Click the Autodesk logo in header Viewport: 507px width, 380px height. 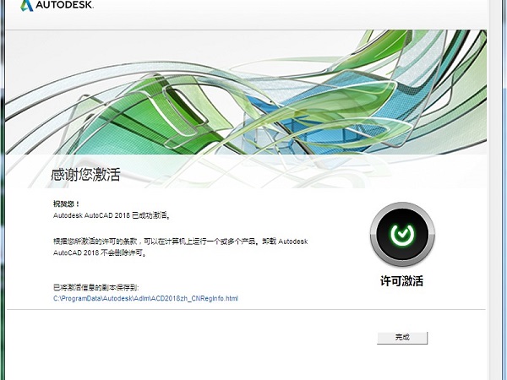point(57,5)
